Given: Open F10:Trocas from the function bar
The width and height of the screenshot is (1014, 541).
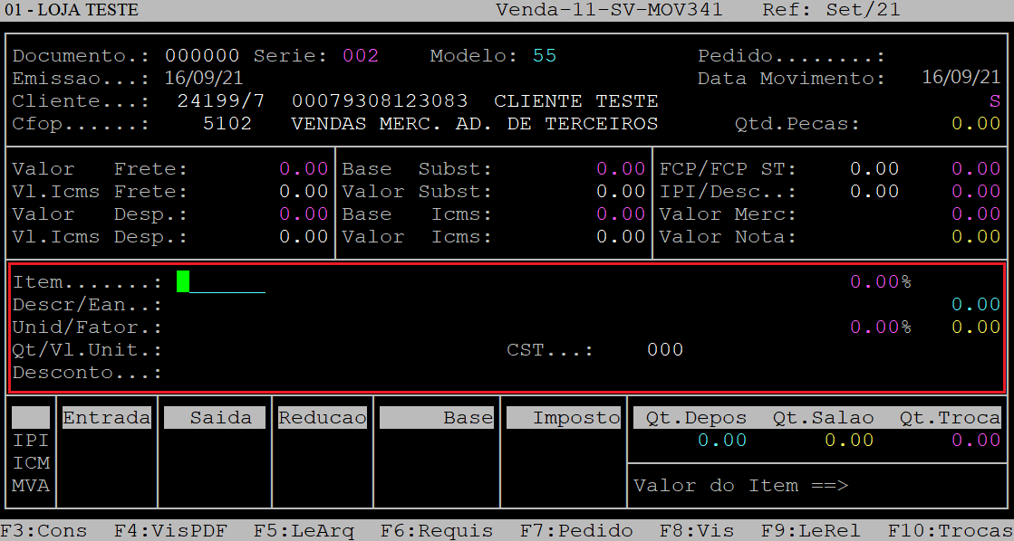Looking at the screenshot, I should (950, 531).
